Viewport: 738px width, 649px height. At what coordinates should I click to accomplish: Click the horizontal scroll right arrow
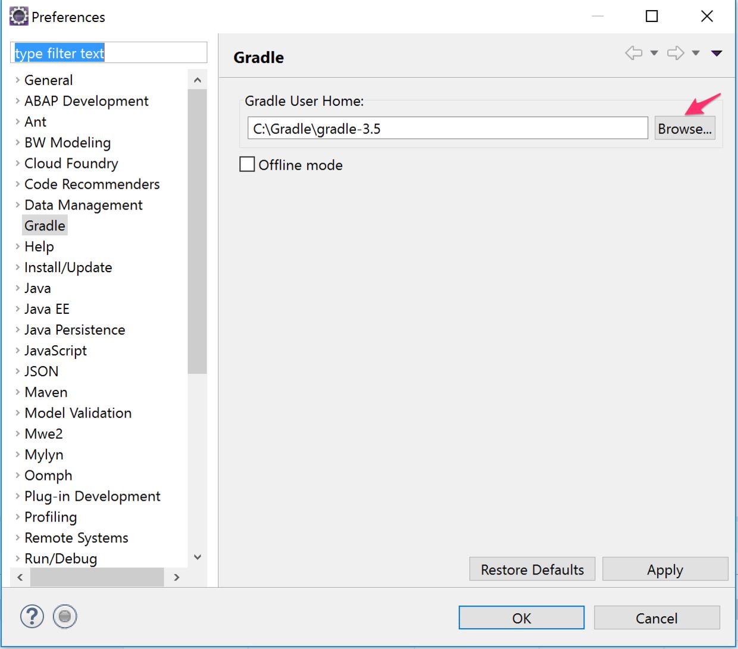(x=176, y=577)
